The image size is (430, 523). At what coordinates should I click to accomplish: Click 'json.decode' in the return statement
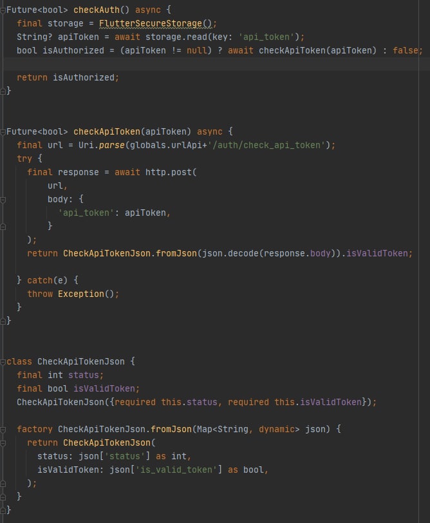(230, 254)
